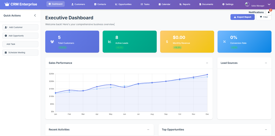The height and width of the screenshot is (136, 275).
Task: Click the Add Customer quick action
Action: 20,27
